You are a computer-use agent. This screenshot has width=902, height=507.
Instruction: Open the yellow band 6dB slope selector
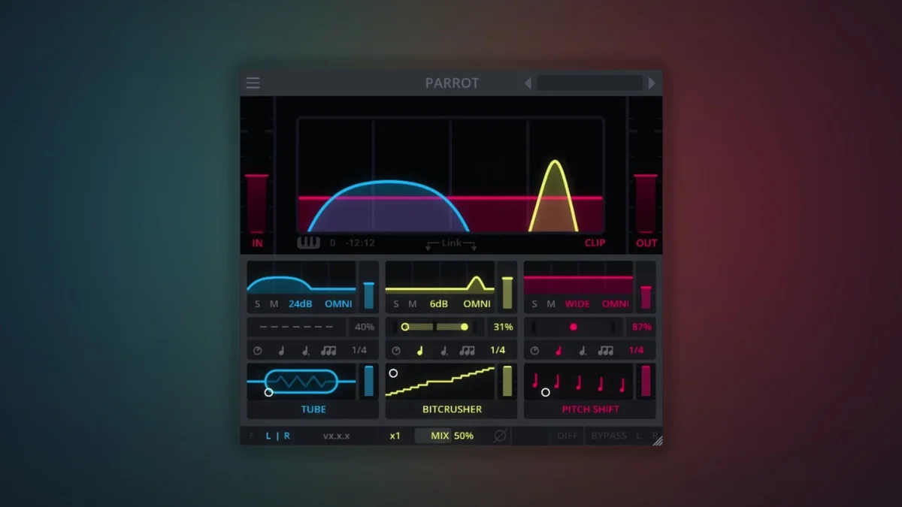439,304
